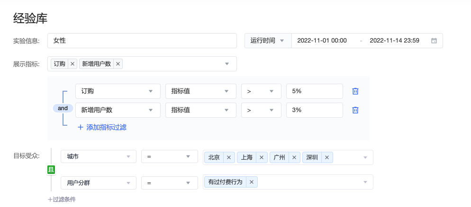The image size is (471, 207).
Task: Remove 上海 from the city filter
Action: tap(261, 157)
